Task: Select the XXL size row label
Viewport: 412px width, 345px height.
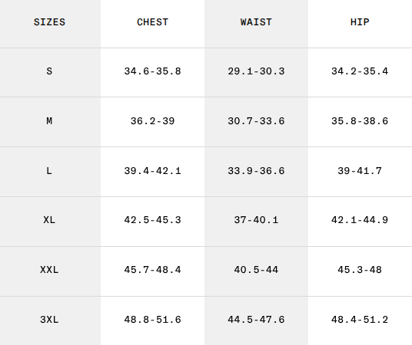Action: tap(49, 270)
